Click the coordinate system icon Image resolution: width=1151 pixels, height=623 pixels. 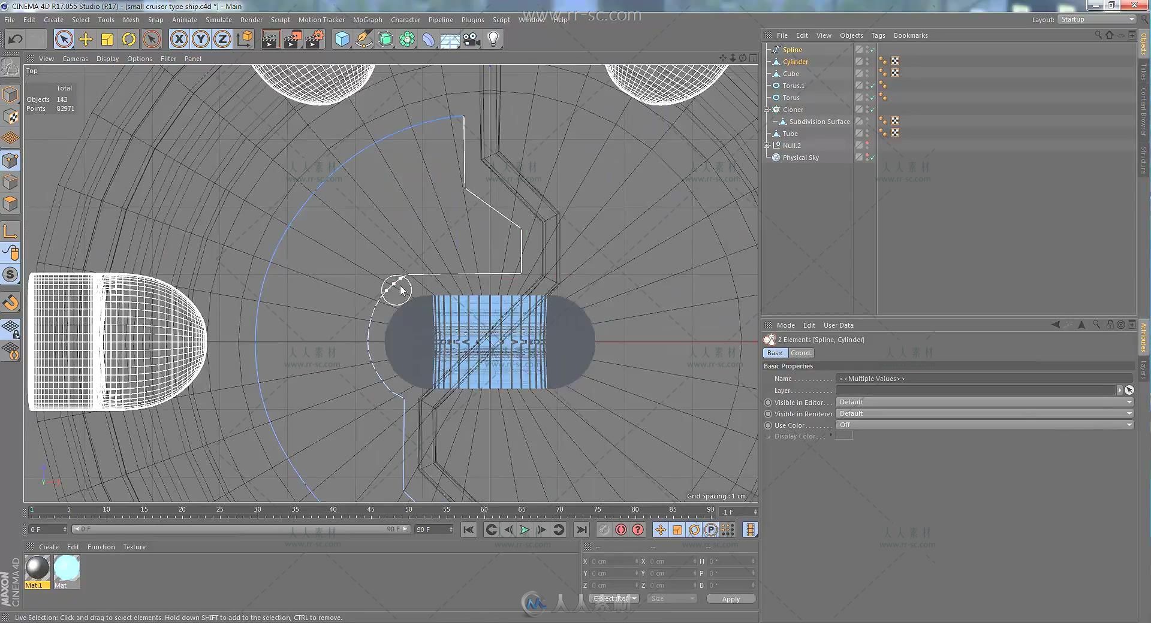click(x=245, y=40)
